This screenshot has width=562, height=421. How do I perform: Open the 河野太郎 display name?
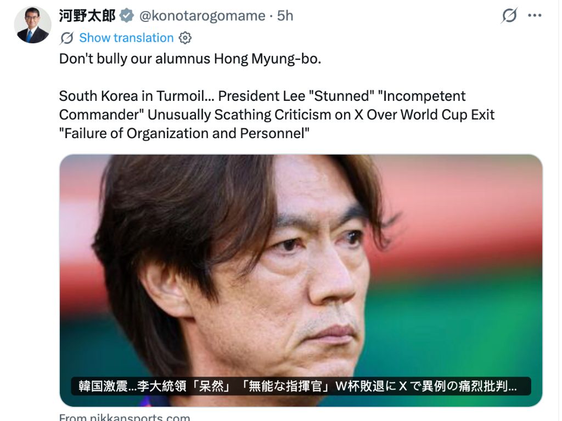click(x=87, y=16)
